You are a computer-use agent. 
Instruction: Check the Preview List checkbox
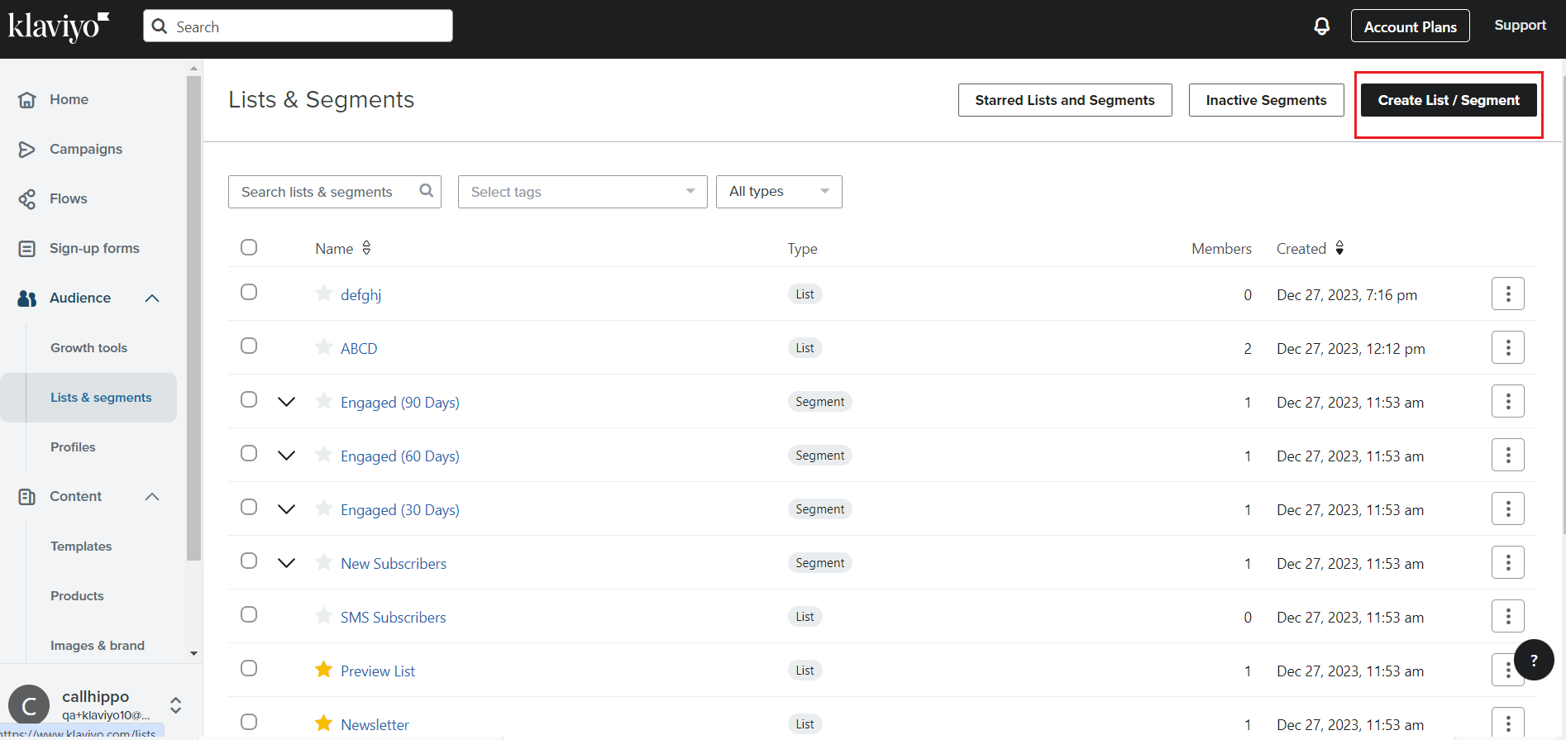(x=249, y=668)
